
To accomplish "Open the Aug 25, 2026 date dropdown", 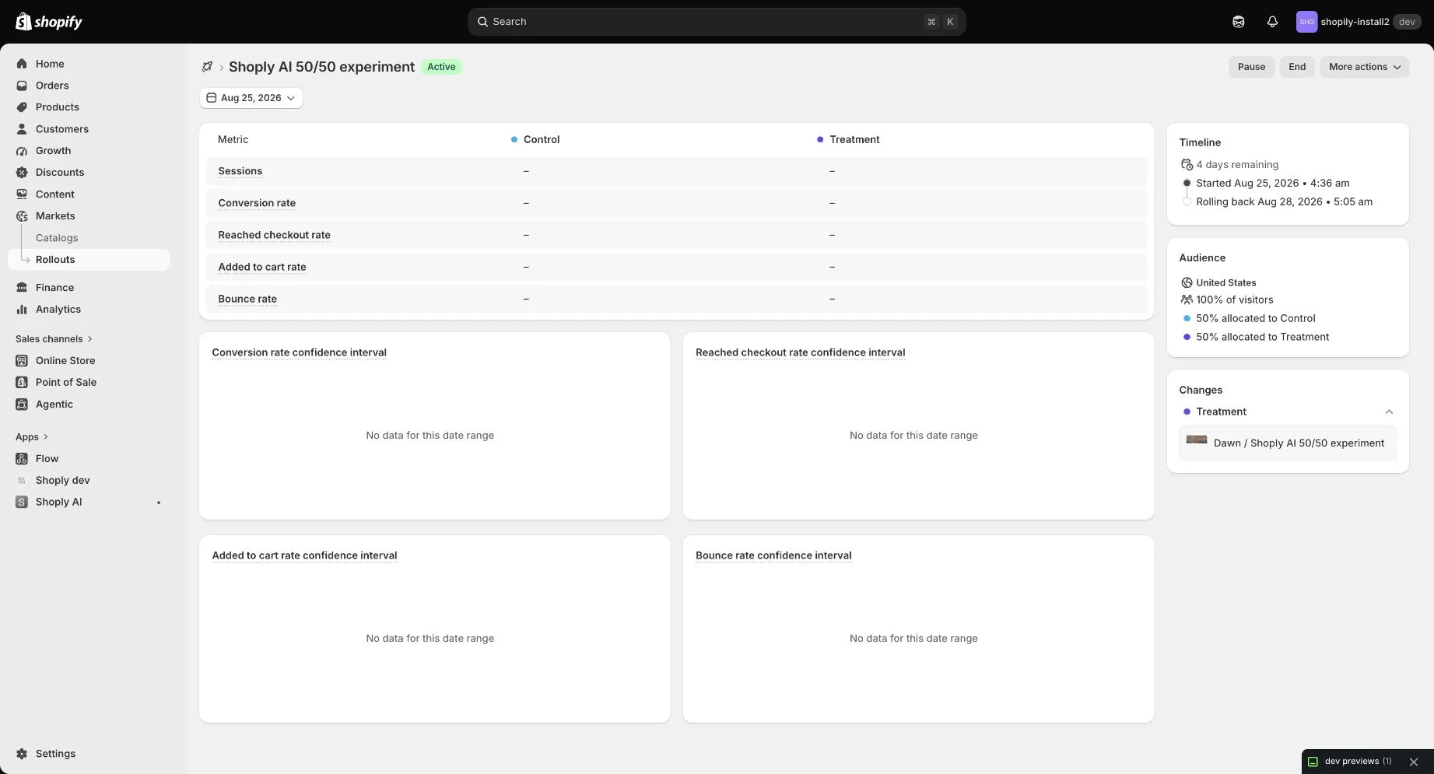I will pos(251,98).
